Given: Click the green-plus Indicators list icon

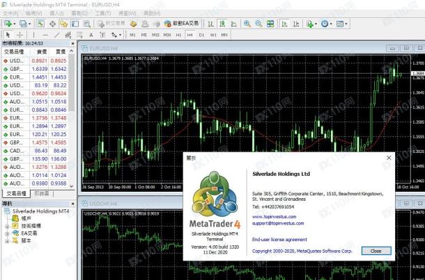Looking at the screenshot, I should (310, 24).
